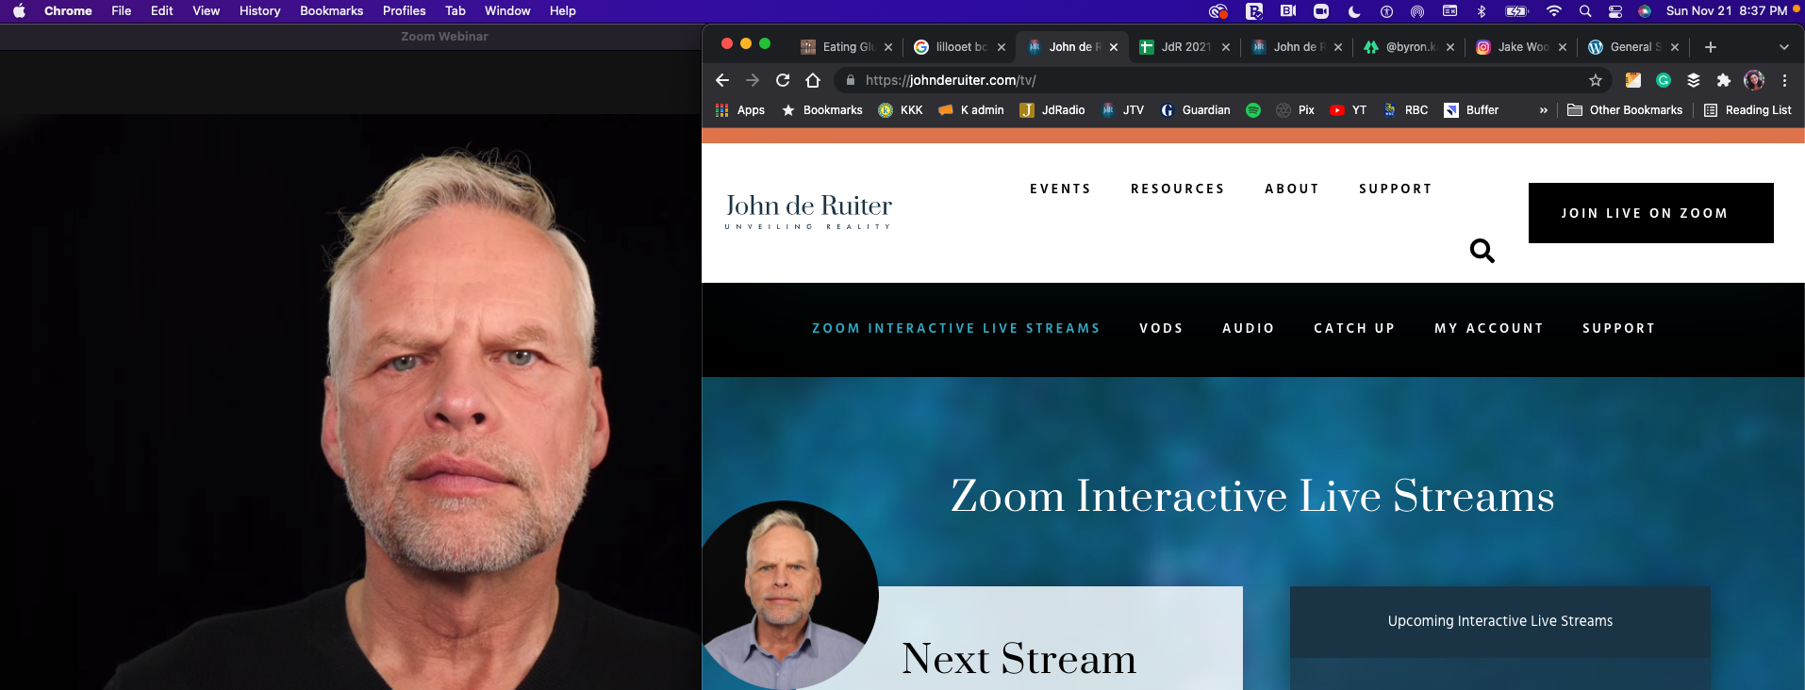Image resolution: width=1805 pixels, height=690 pixels.
Task: Open the Chrome Extensions puzzle icon
Action: point(1724,80)
